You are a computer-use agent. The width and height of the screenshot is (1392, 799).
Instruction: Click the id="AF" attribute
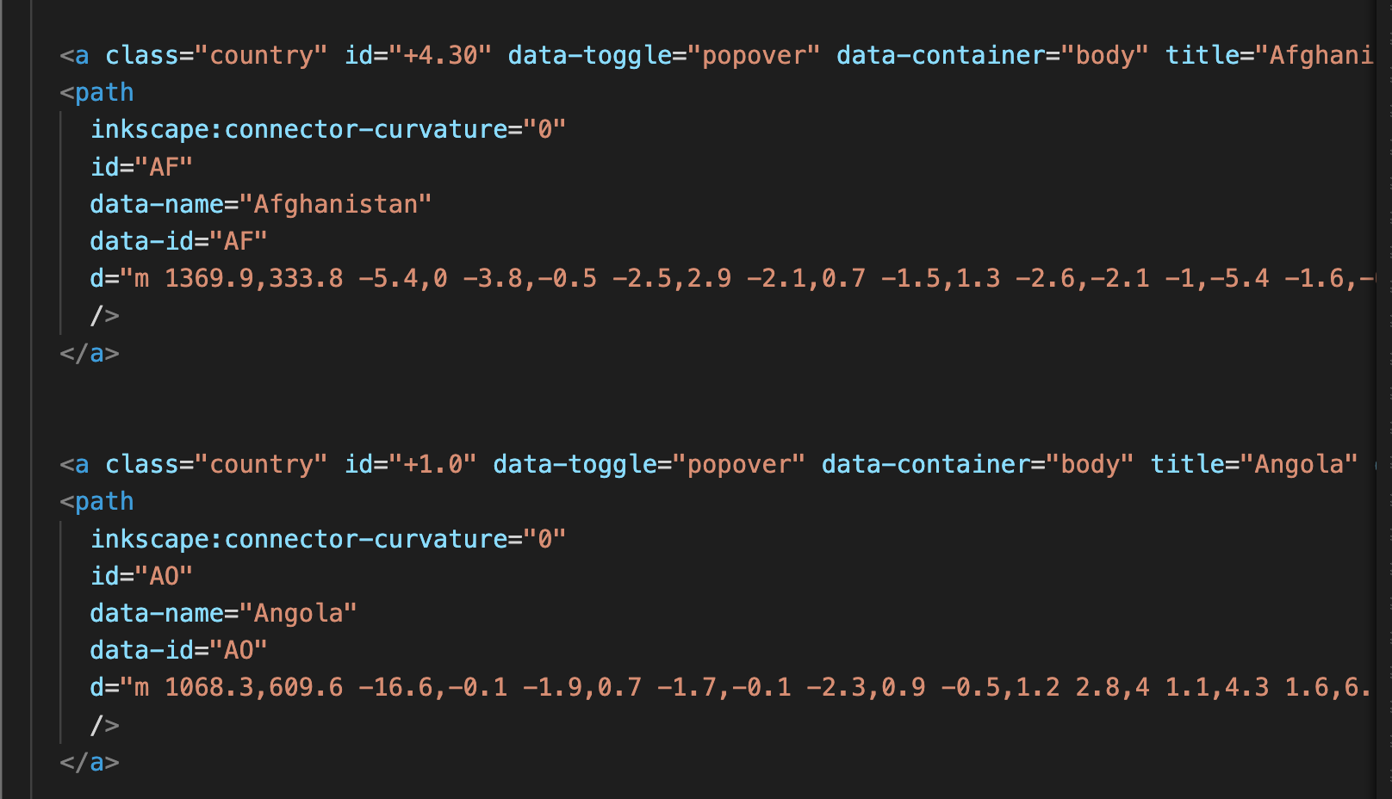[141, 166]
